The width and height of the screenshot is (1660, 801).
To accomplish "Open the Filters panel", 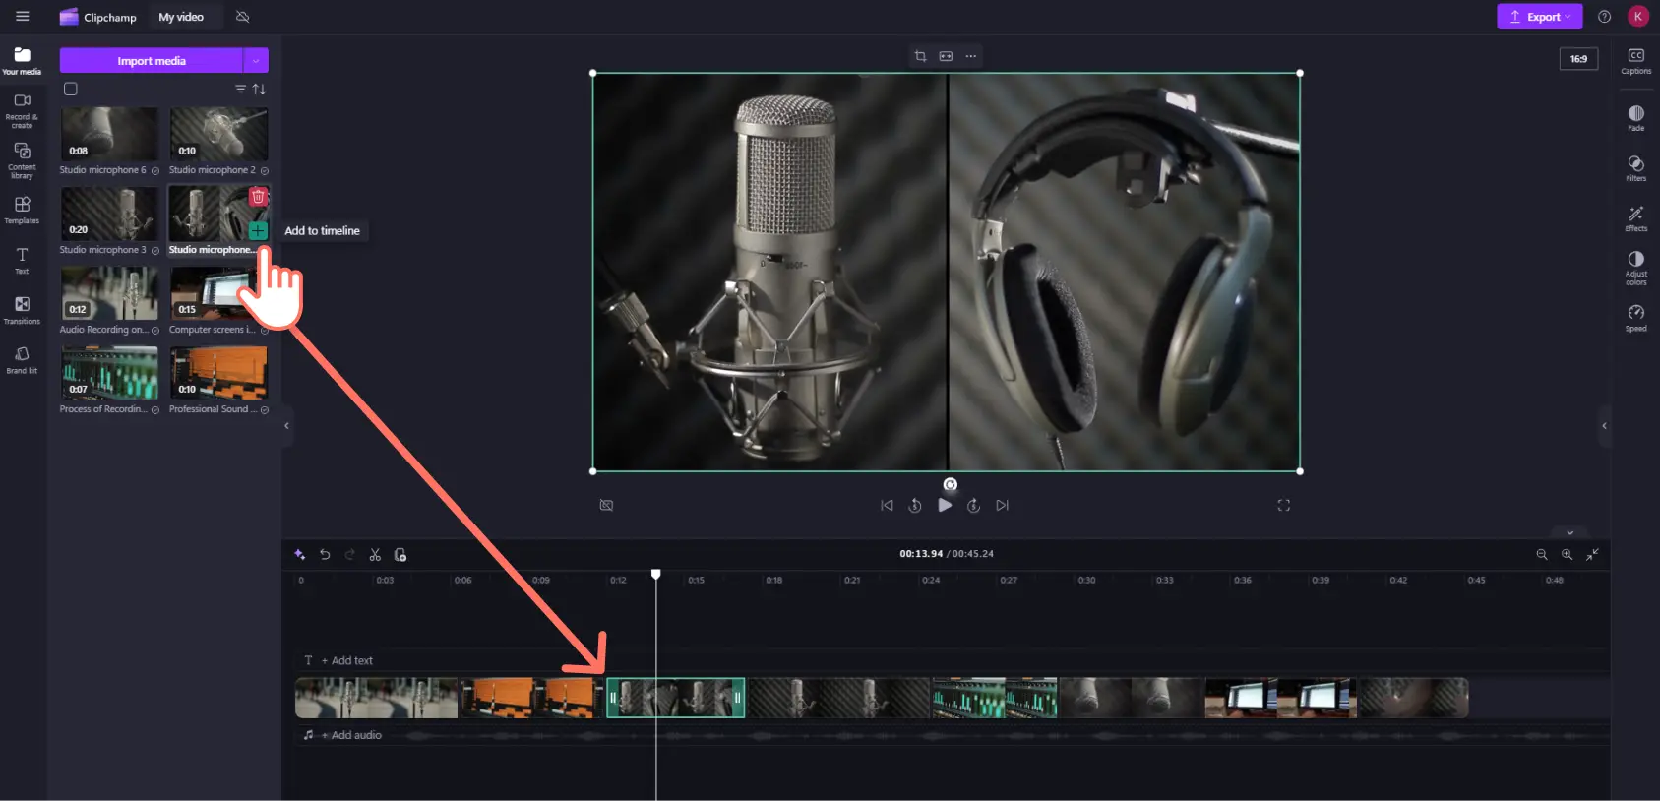I will [1635, 168].
